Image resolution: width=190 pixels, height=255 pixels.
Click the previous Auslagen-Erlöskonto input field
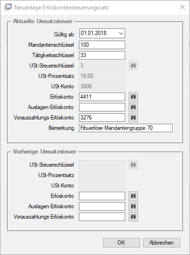[x=102, y=206]
